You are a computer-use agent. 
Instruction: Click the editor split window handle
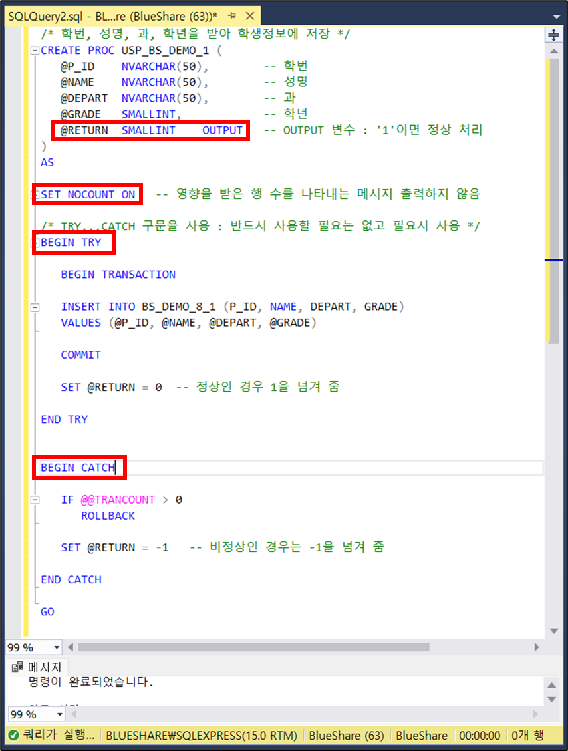click(x=553, y=35)
